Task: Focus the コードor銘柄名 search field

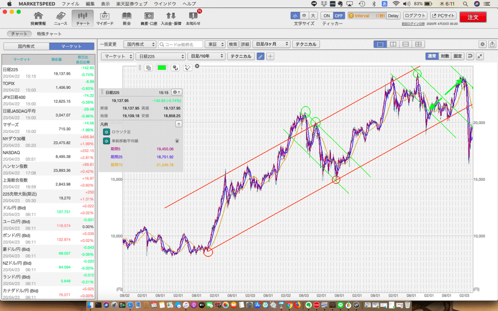Action: pos(181,44)
